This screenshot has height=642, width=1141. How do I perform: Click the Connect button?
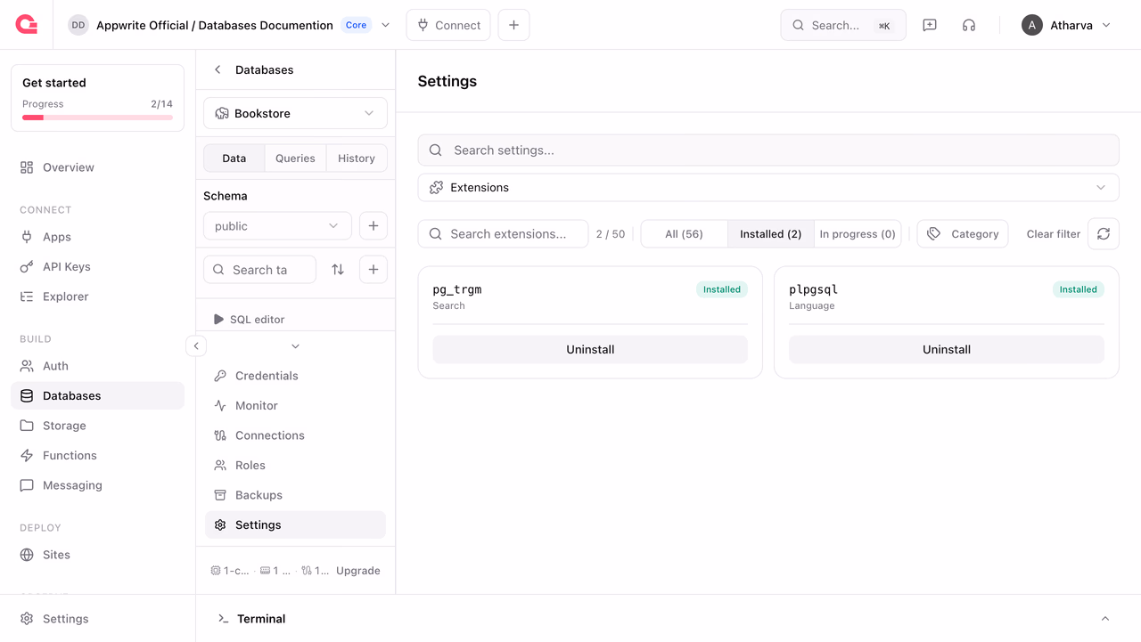(x=448, y=25)
